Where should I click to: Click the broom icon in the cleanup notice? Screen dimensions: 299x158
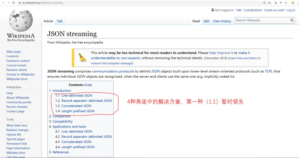83,57
